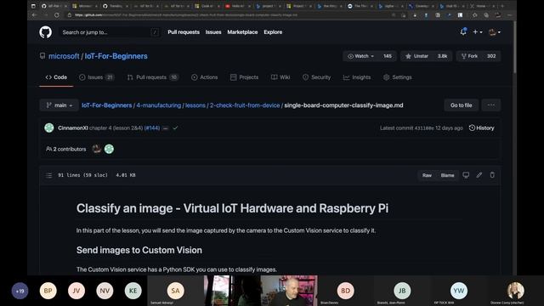Select the SA Samuel participant tile

[176, 291]
